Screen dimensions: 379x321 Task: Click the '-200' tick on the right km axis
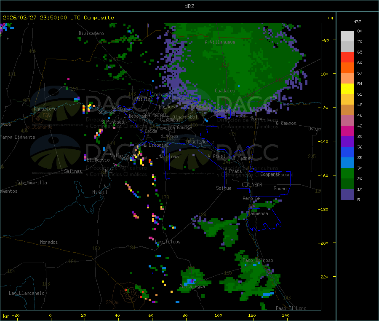click(323, 243)
